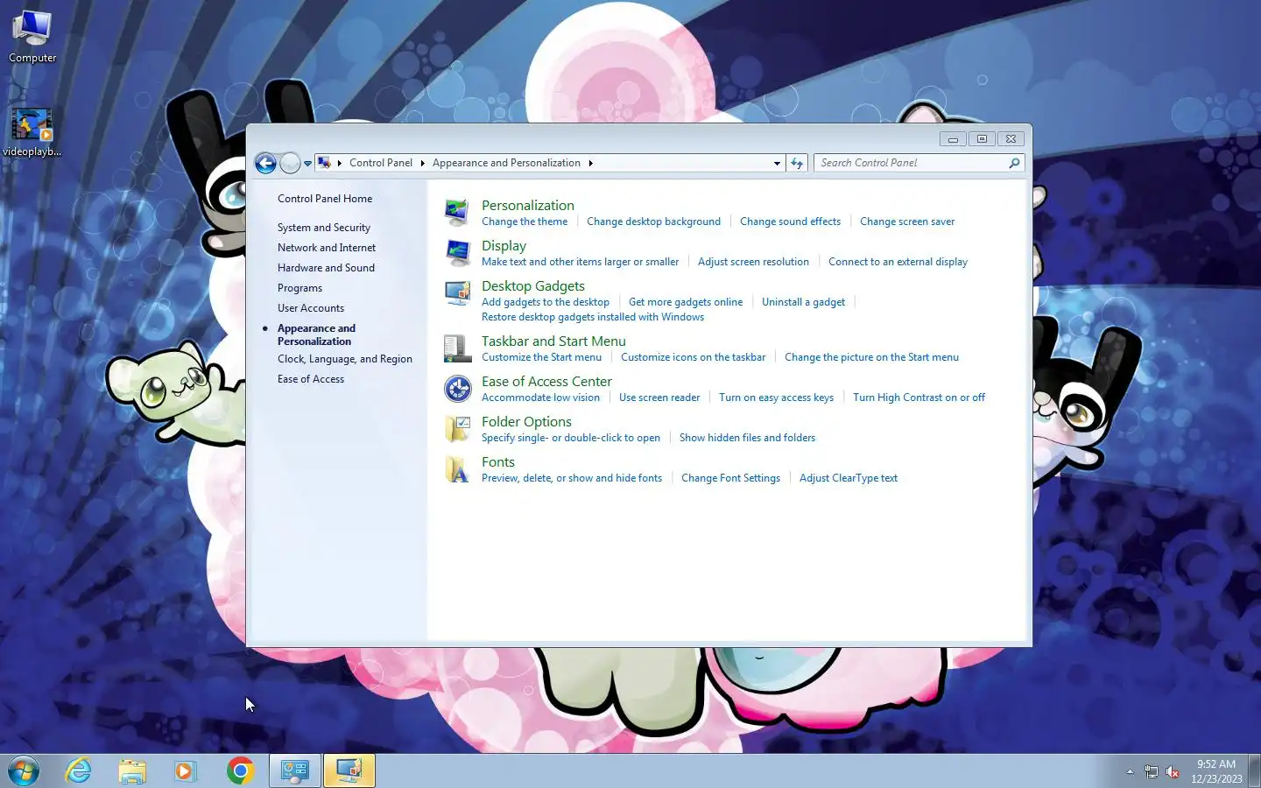Click the Show desktop strip

click(1254, 770)
